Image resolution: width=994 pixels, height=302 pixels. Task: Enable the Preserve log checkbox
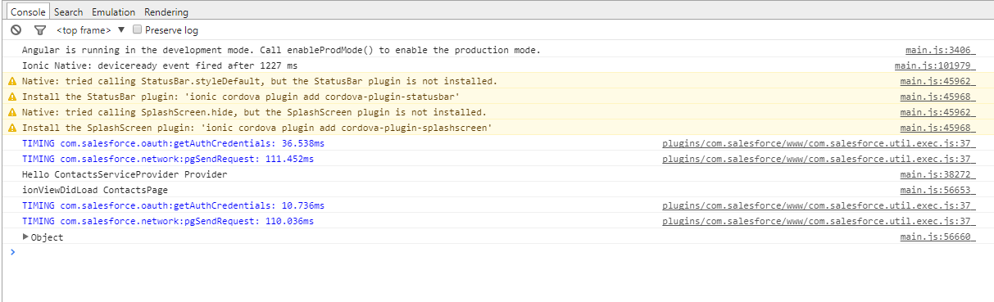tap(138, 29)
